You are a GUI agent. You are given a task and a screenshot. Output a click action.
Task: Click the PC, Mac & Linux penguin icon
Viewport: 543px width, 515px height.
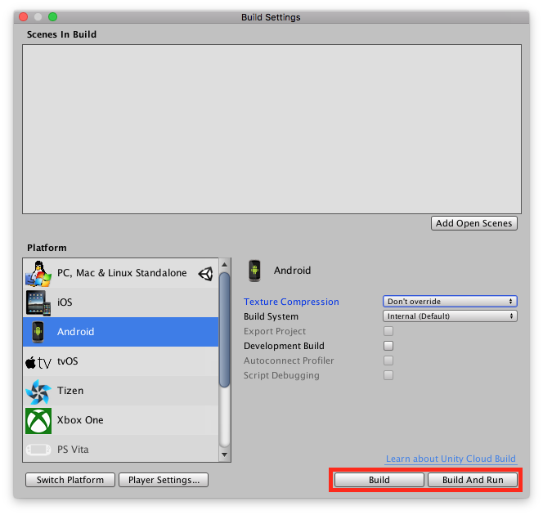pyautogui.click(x=38, y=273)
